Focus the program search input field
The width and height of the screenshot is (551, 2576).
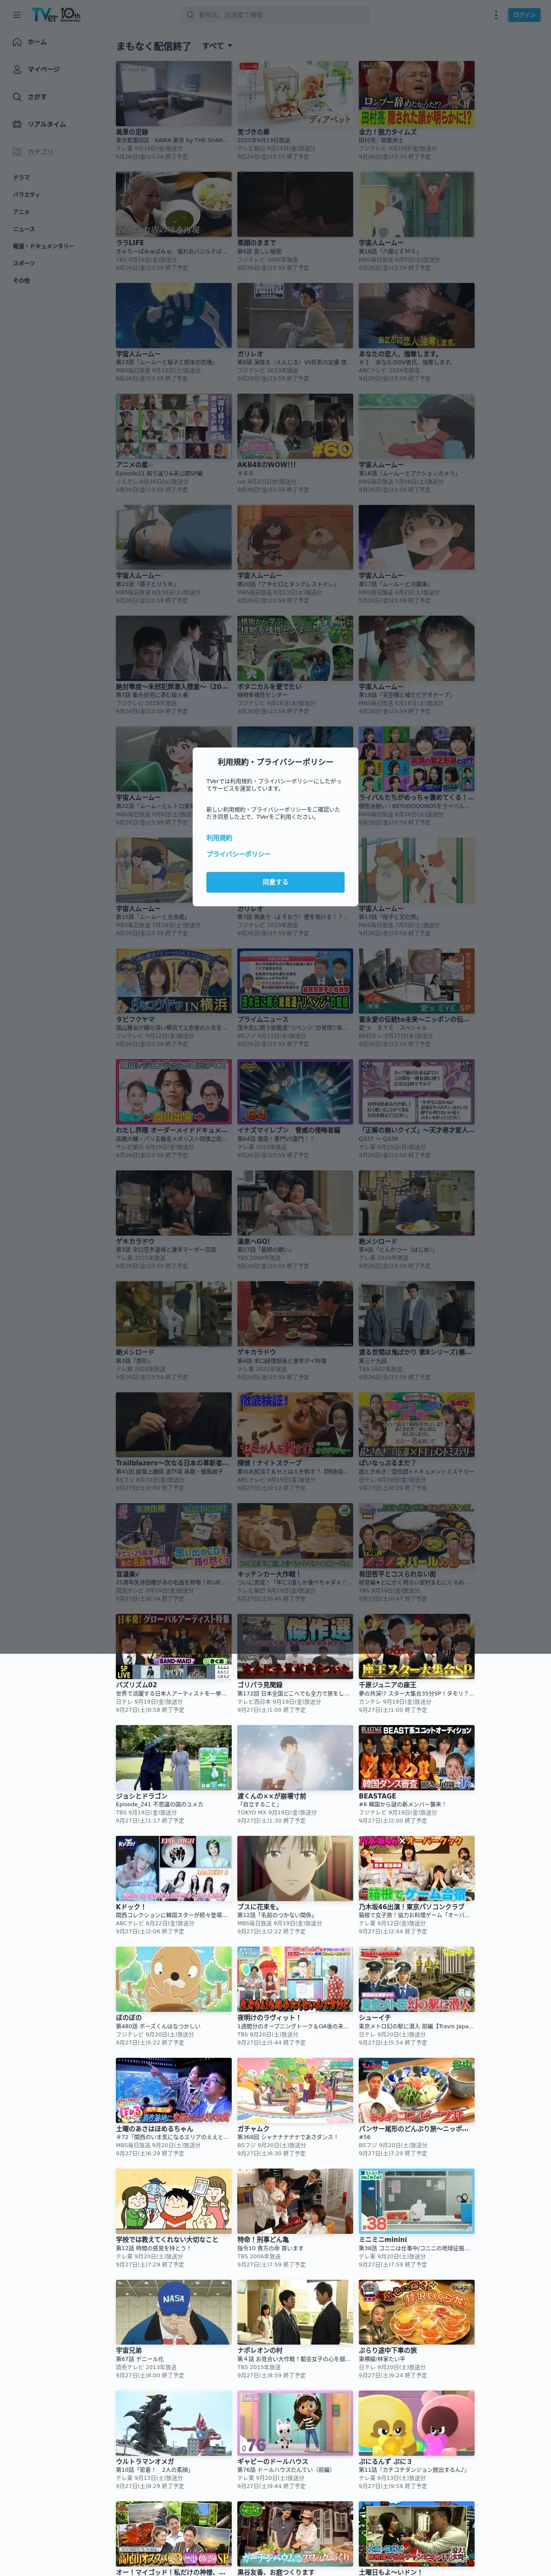tap(275, 15)
